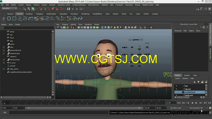Open the Skeleton menu
Viewport: 212px width, 119px height.
click(x=105, y=5)
